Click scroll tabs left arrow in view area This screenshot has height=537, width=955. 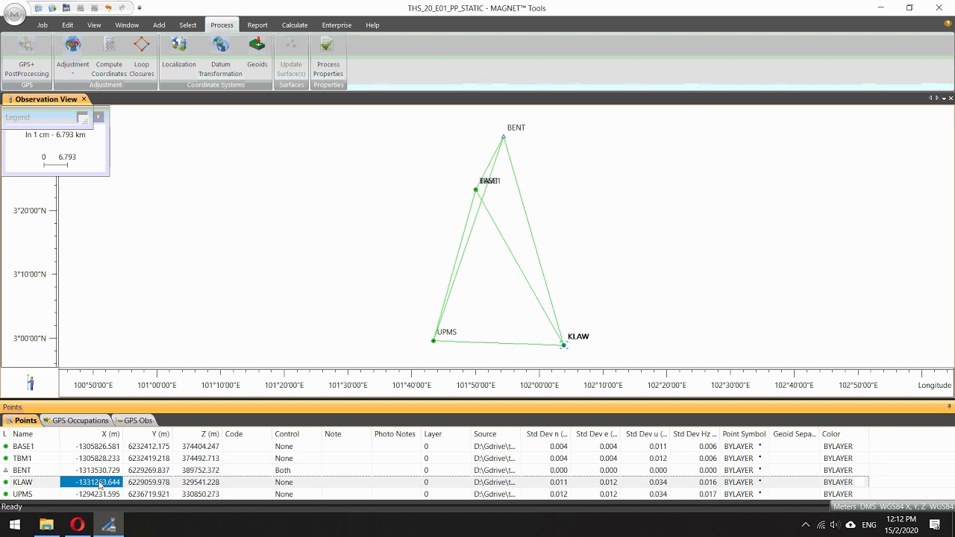point(930,98)
